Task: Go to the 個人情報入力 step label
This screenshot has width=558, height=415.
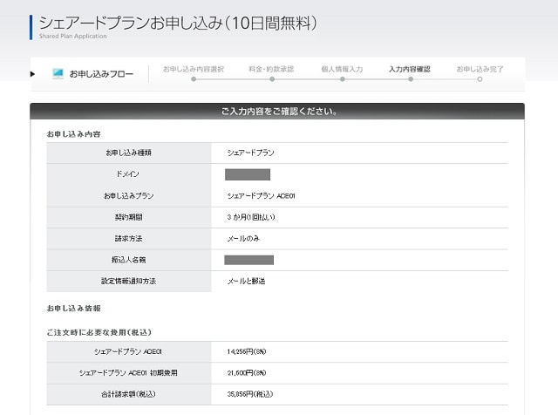Action: click(341, 68)
